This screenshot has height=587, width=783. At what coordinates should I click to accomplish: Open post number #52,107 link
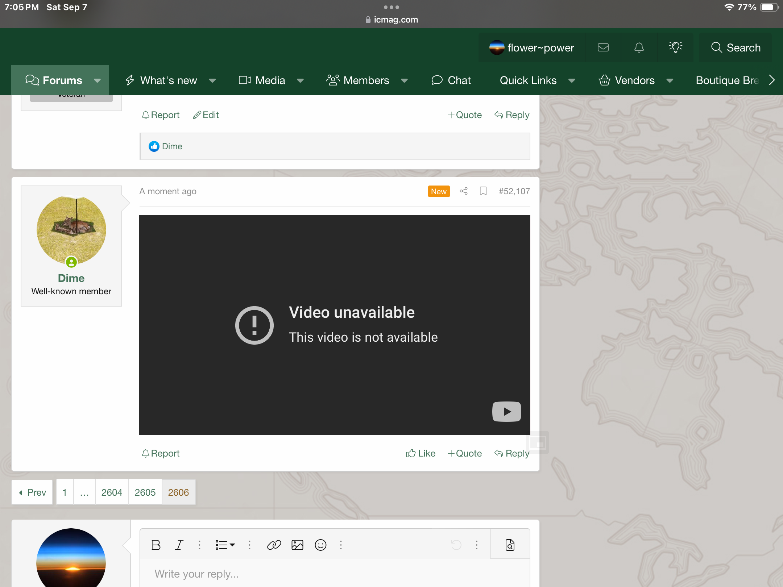click(514, 191)
